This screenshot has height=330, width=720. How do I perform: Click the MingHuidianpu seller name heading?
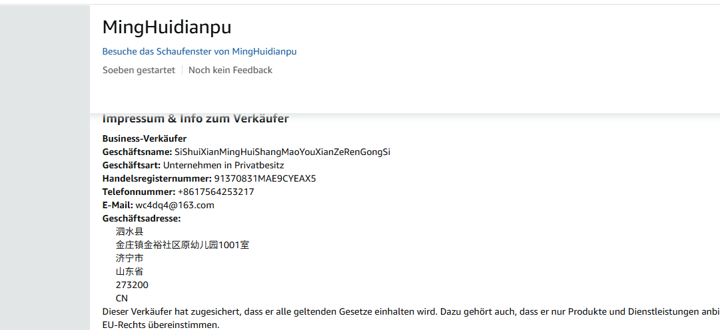coord(167,27)
